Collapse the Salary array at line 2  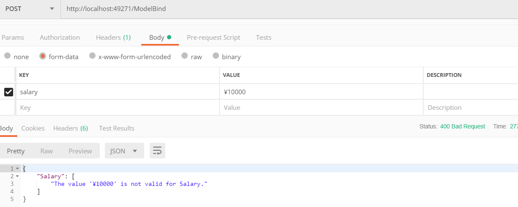pyautogui.click(x=17, y=176)
